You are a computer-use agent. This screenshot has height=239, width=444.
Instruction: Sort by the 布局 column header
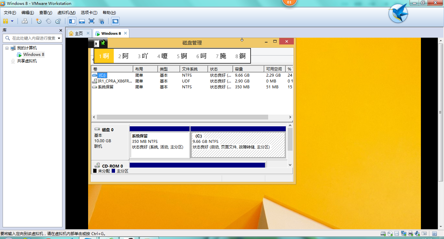click(x=146, y=69)
